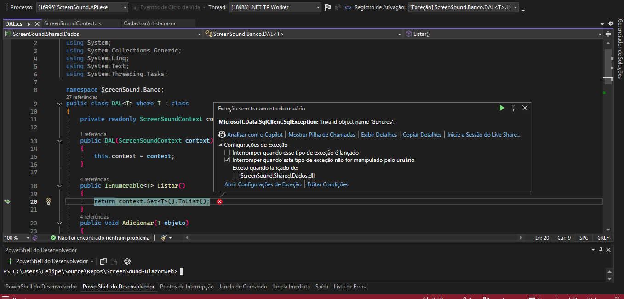This screenshot has width=624, height=299.
Task: Open terminal settings gear in PowerShell panel
Action: tap(127, 261)
